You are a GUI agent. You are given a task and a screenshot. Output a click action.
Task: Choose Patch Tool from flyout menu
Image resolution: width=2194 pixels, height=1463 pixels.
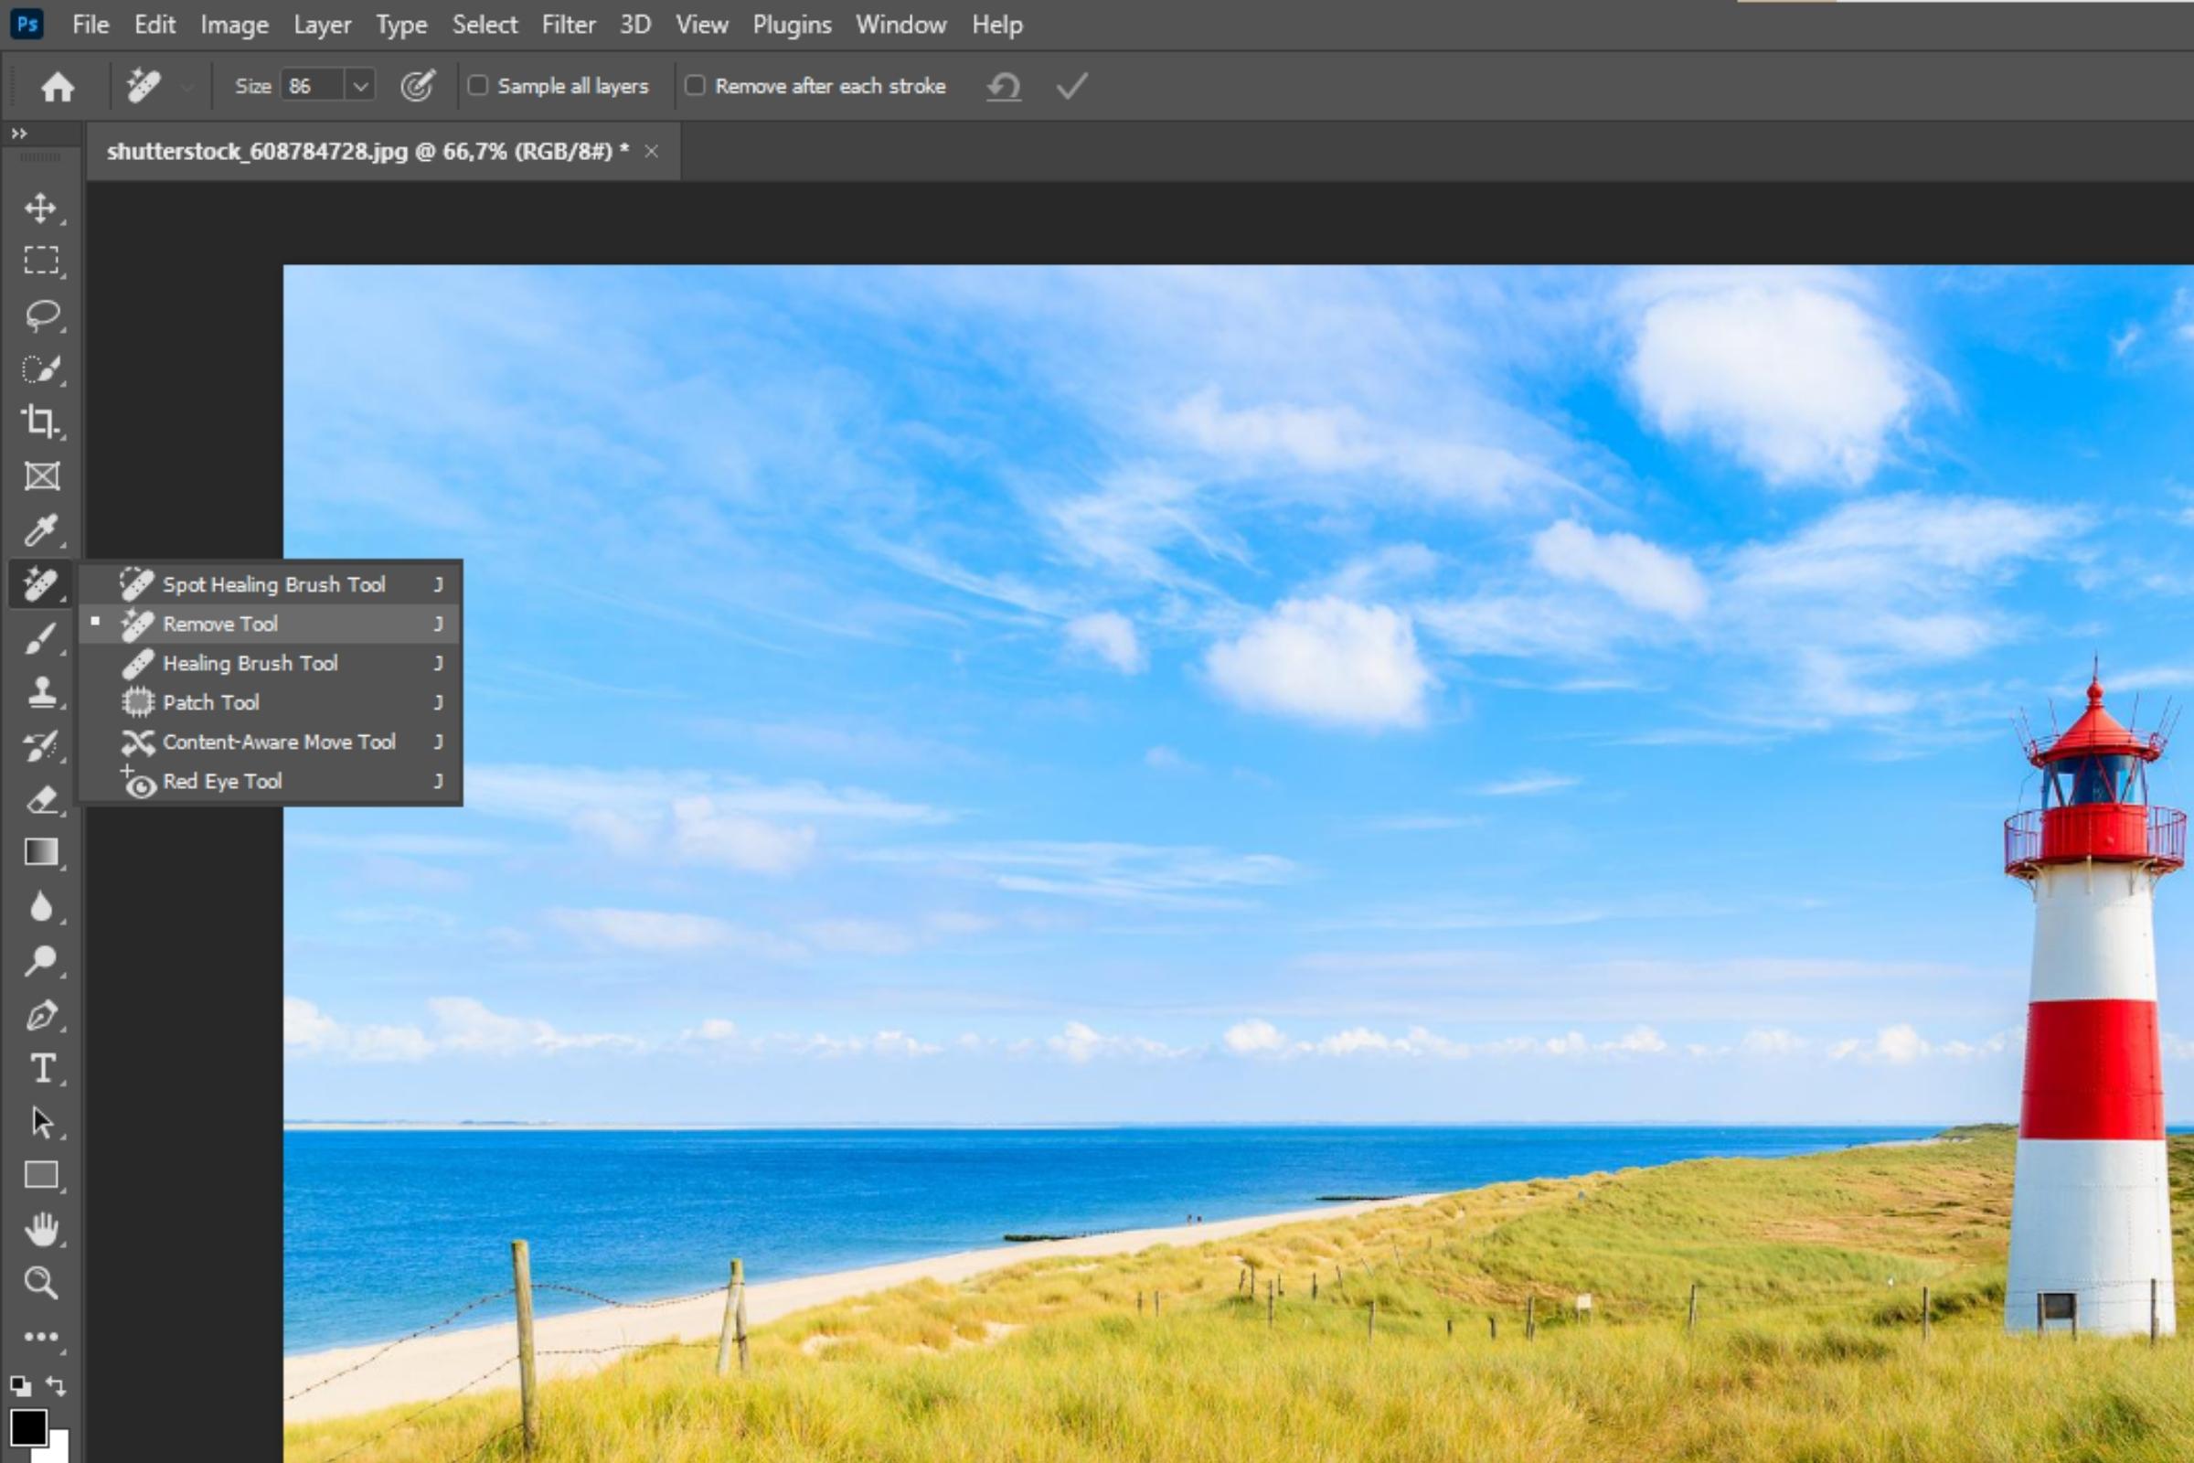click(x=211, y=701)
